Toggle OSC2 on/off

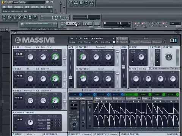click(14, 69)
